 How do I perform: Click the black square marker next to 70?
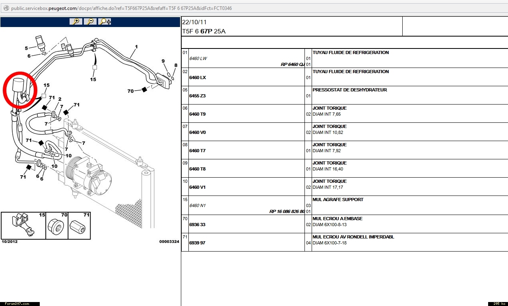(144, 90)
